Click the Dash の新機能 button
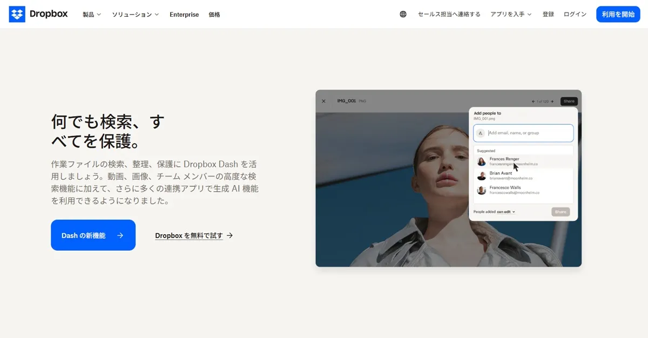The height and width of the screenshot is (338, 648). pyautogui.click(x=93, y=235)
